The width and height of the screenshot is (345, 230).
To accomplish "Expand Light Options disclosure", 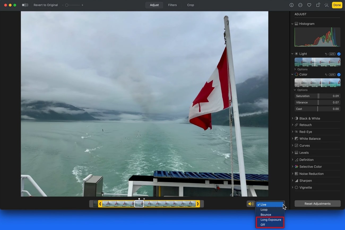I will click(x=295, y=69).
